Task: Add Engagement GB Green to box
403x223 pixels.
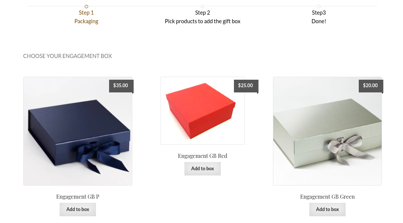Action: click(x=327, y=209)
